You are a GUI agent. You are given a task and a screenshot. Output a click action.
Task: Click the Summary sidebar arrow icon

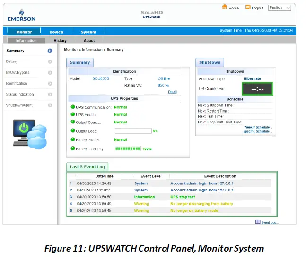[x=50, y=51]
